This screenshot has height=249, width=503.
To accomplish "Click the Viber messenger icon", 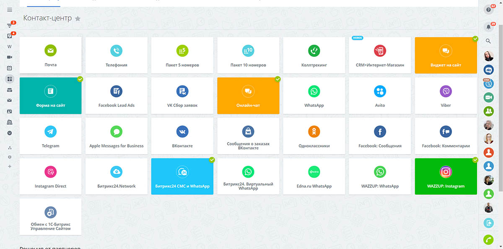I will tap(446, 91).
